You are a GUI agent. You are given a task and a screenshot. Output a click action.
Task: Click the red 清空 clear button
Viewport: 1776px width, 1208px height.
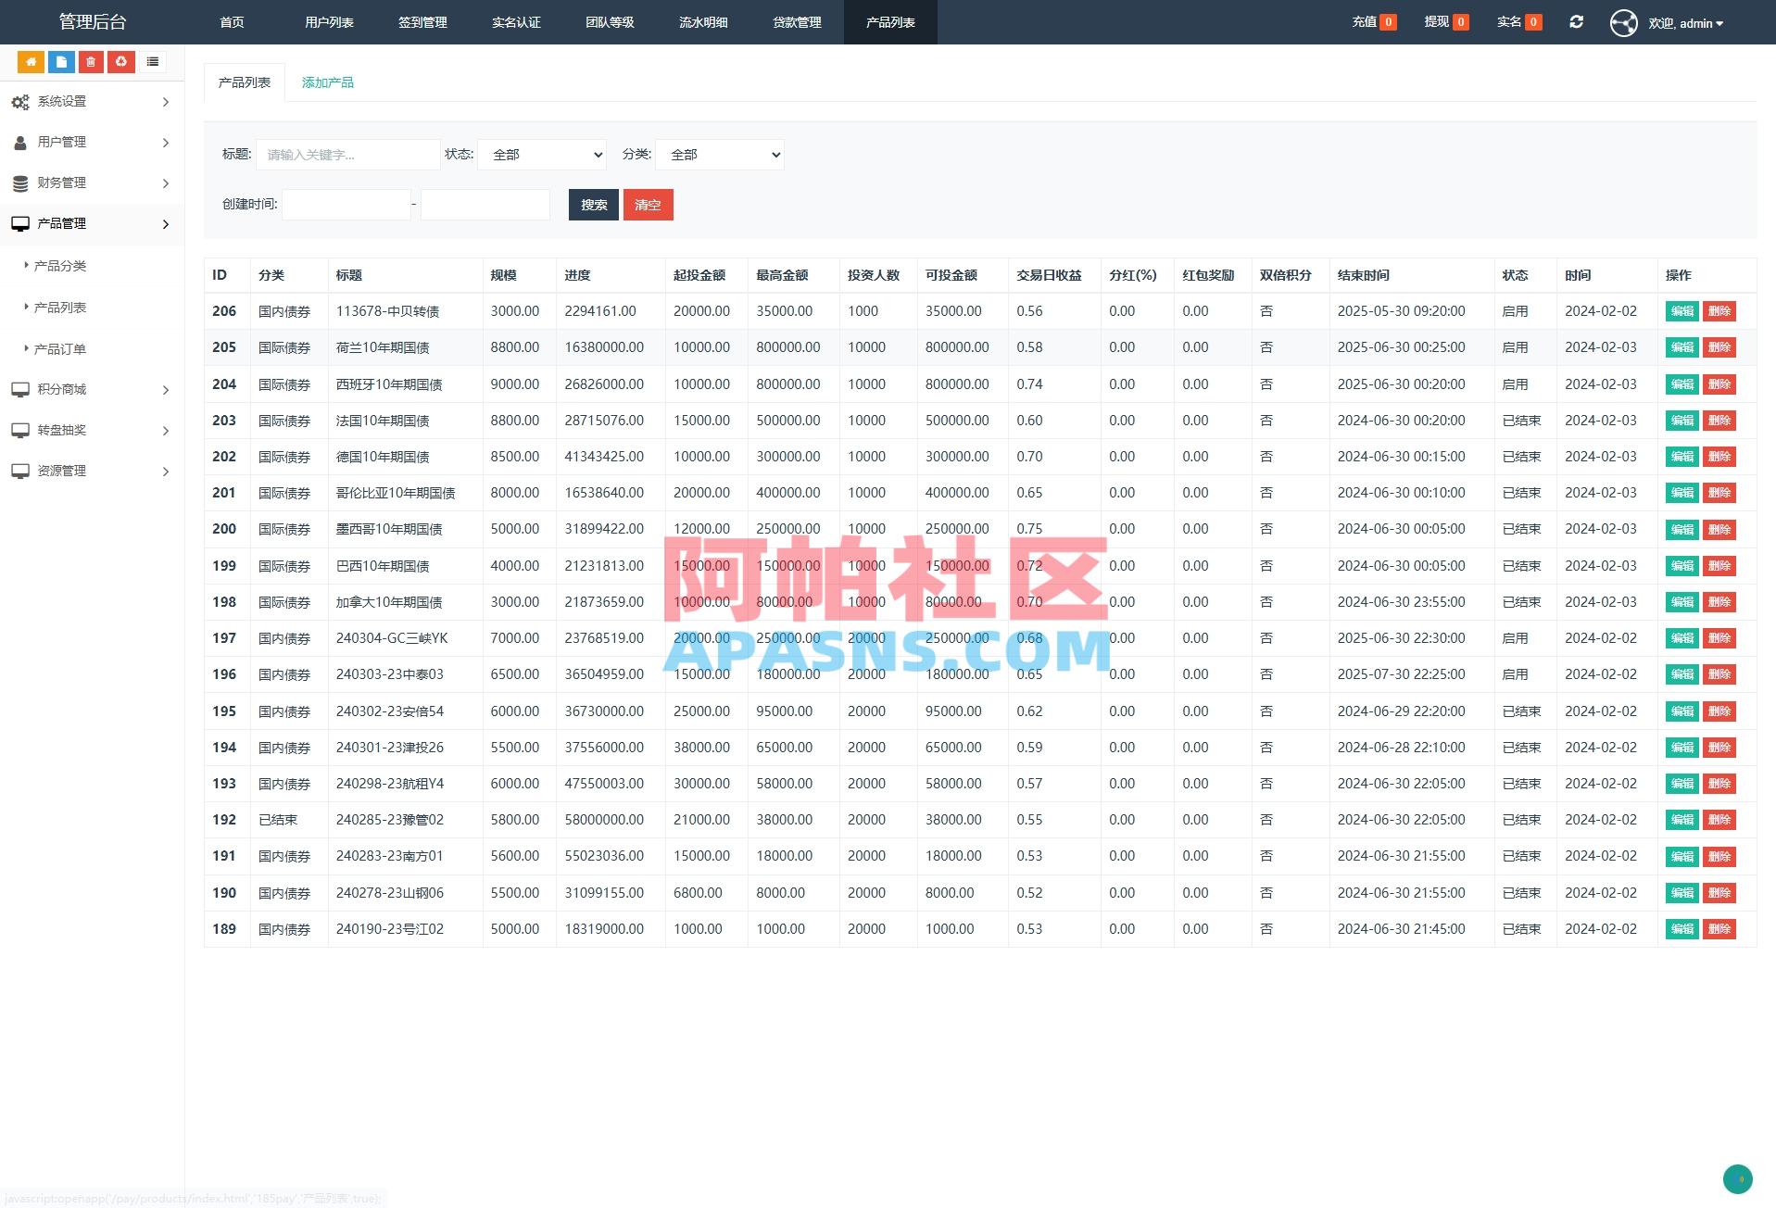648,205
